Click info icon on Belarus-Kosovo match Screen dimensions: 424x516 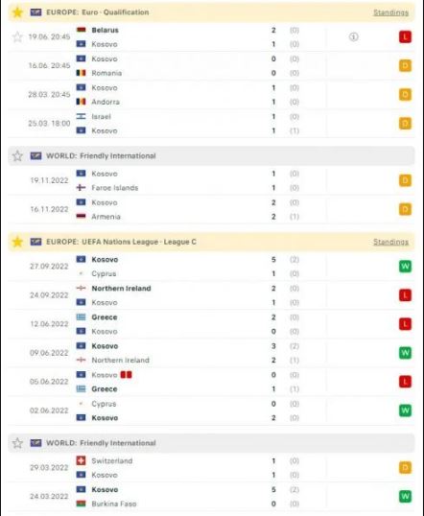click(354, 36)
